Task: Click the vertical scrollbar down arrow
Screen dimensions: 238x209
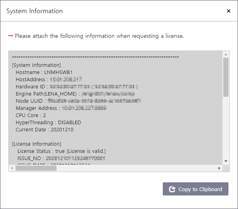Action: 226,161
